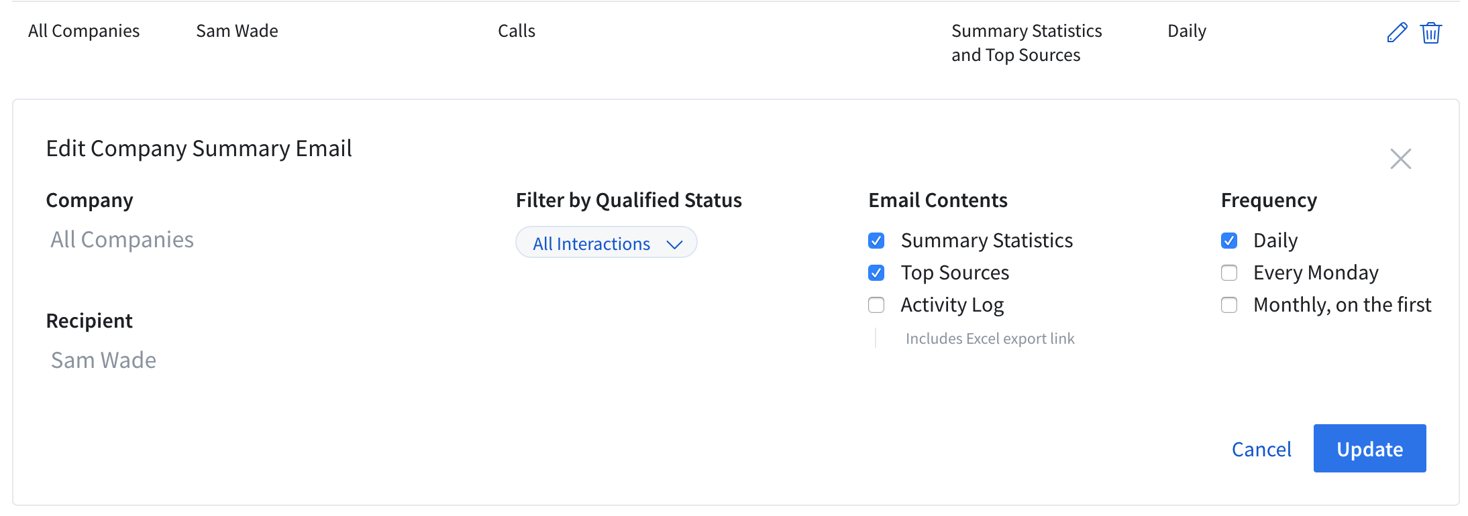This screenshot has height=516, width=1468.
Task: Click the chevron in All Interactions selector
Action: [x=674, y=245]
